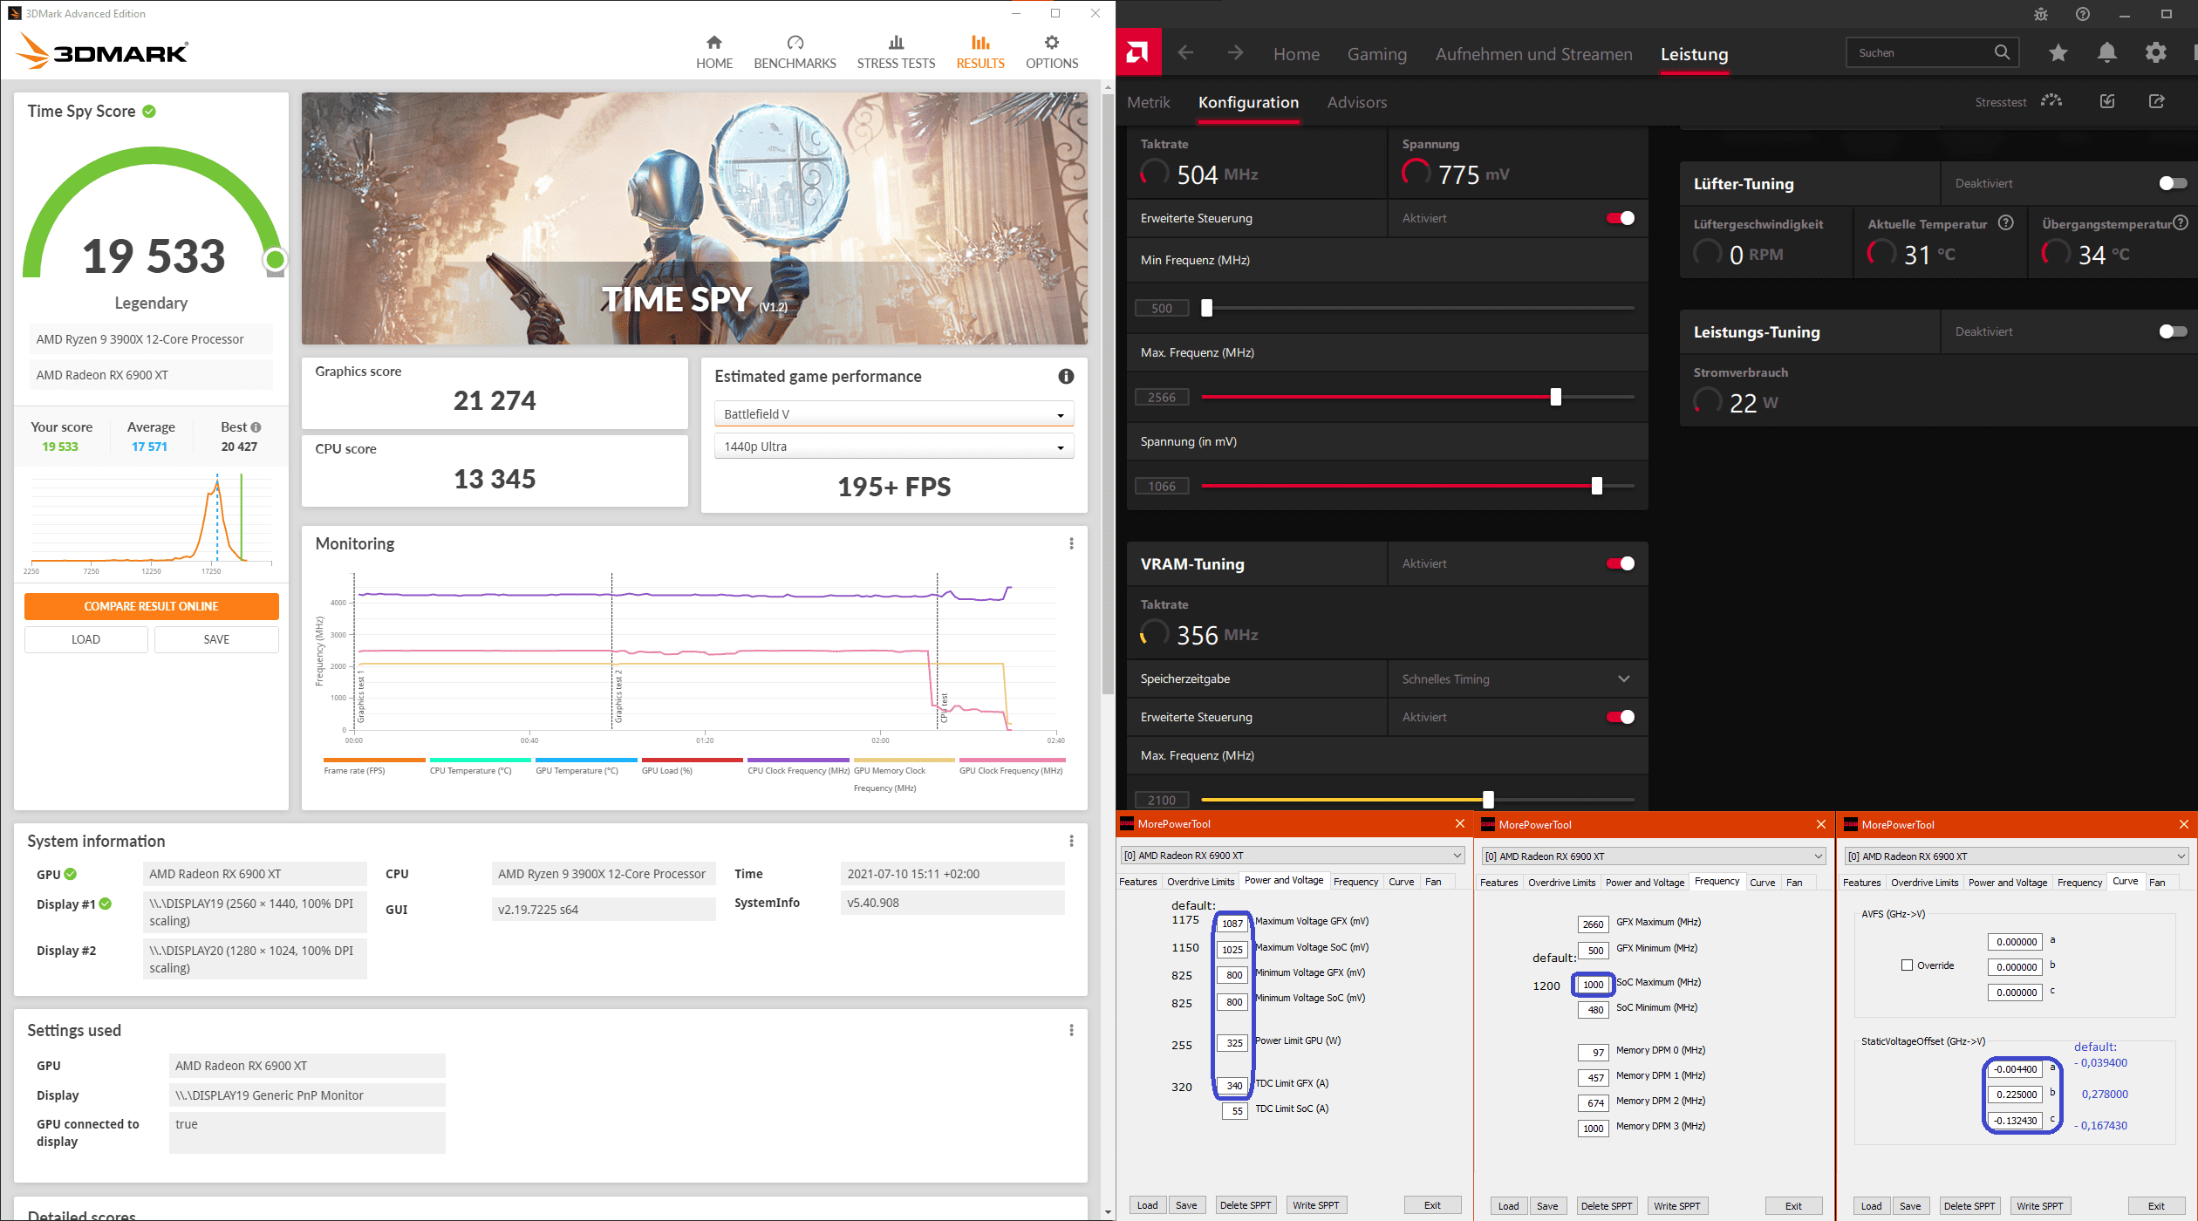Open Gaming tab in Radeon Software
Viewport: 2198px width, 1221px height.
pos(1376,54)
